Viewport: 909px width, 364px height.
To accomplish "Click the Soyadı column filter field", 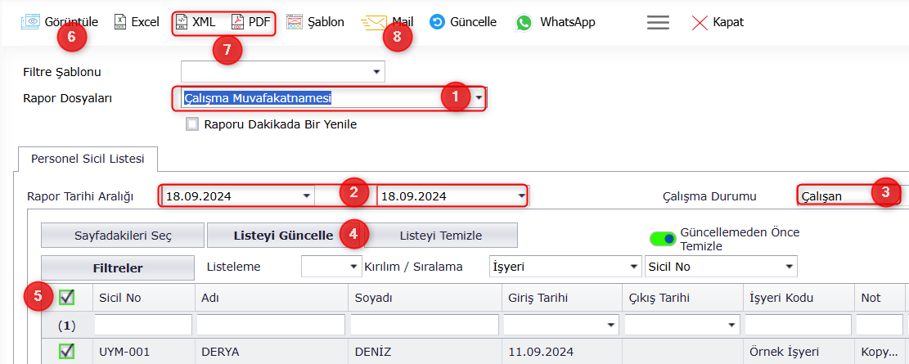I will pyautogui.click(x=425, y=326).
